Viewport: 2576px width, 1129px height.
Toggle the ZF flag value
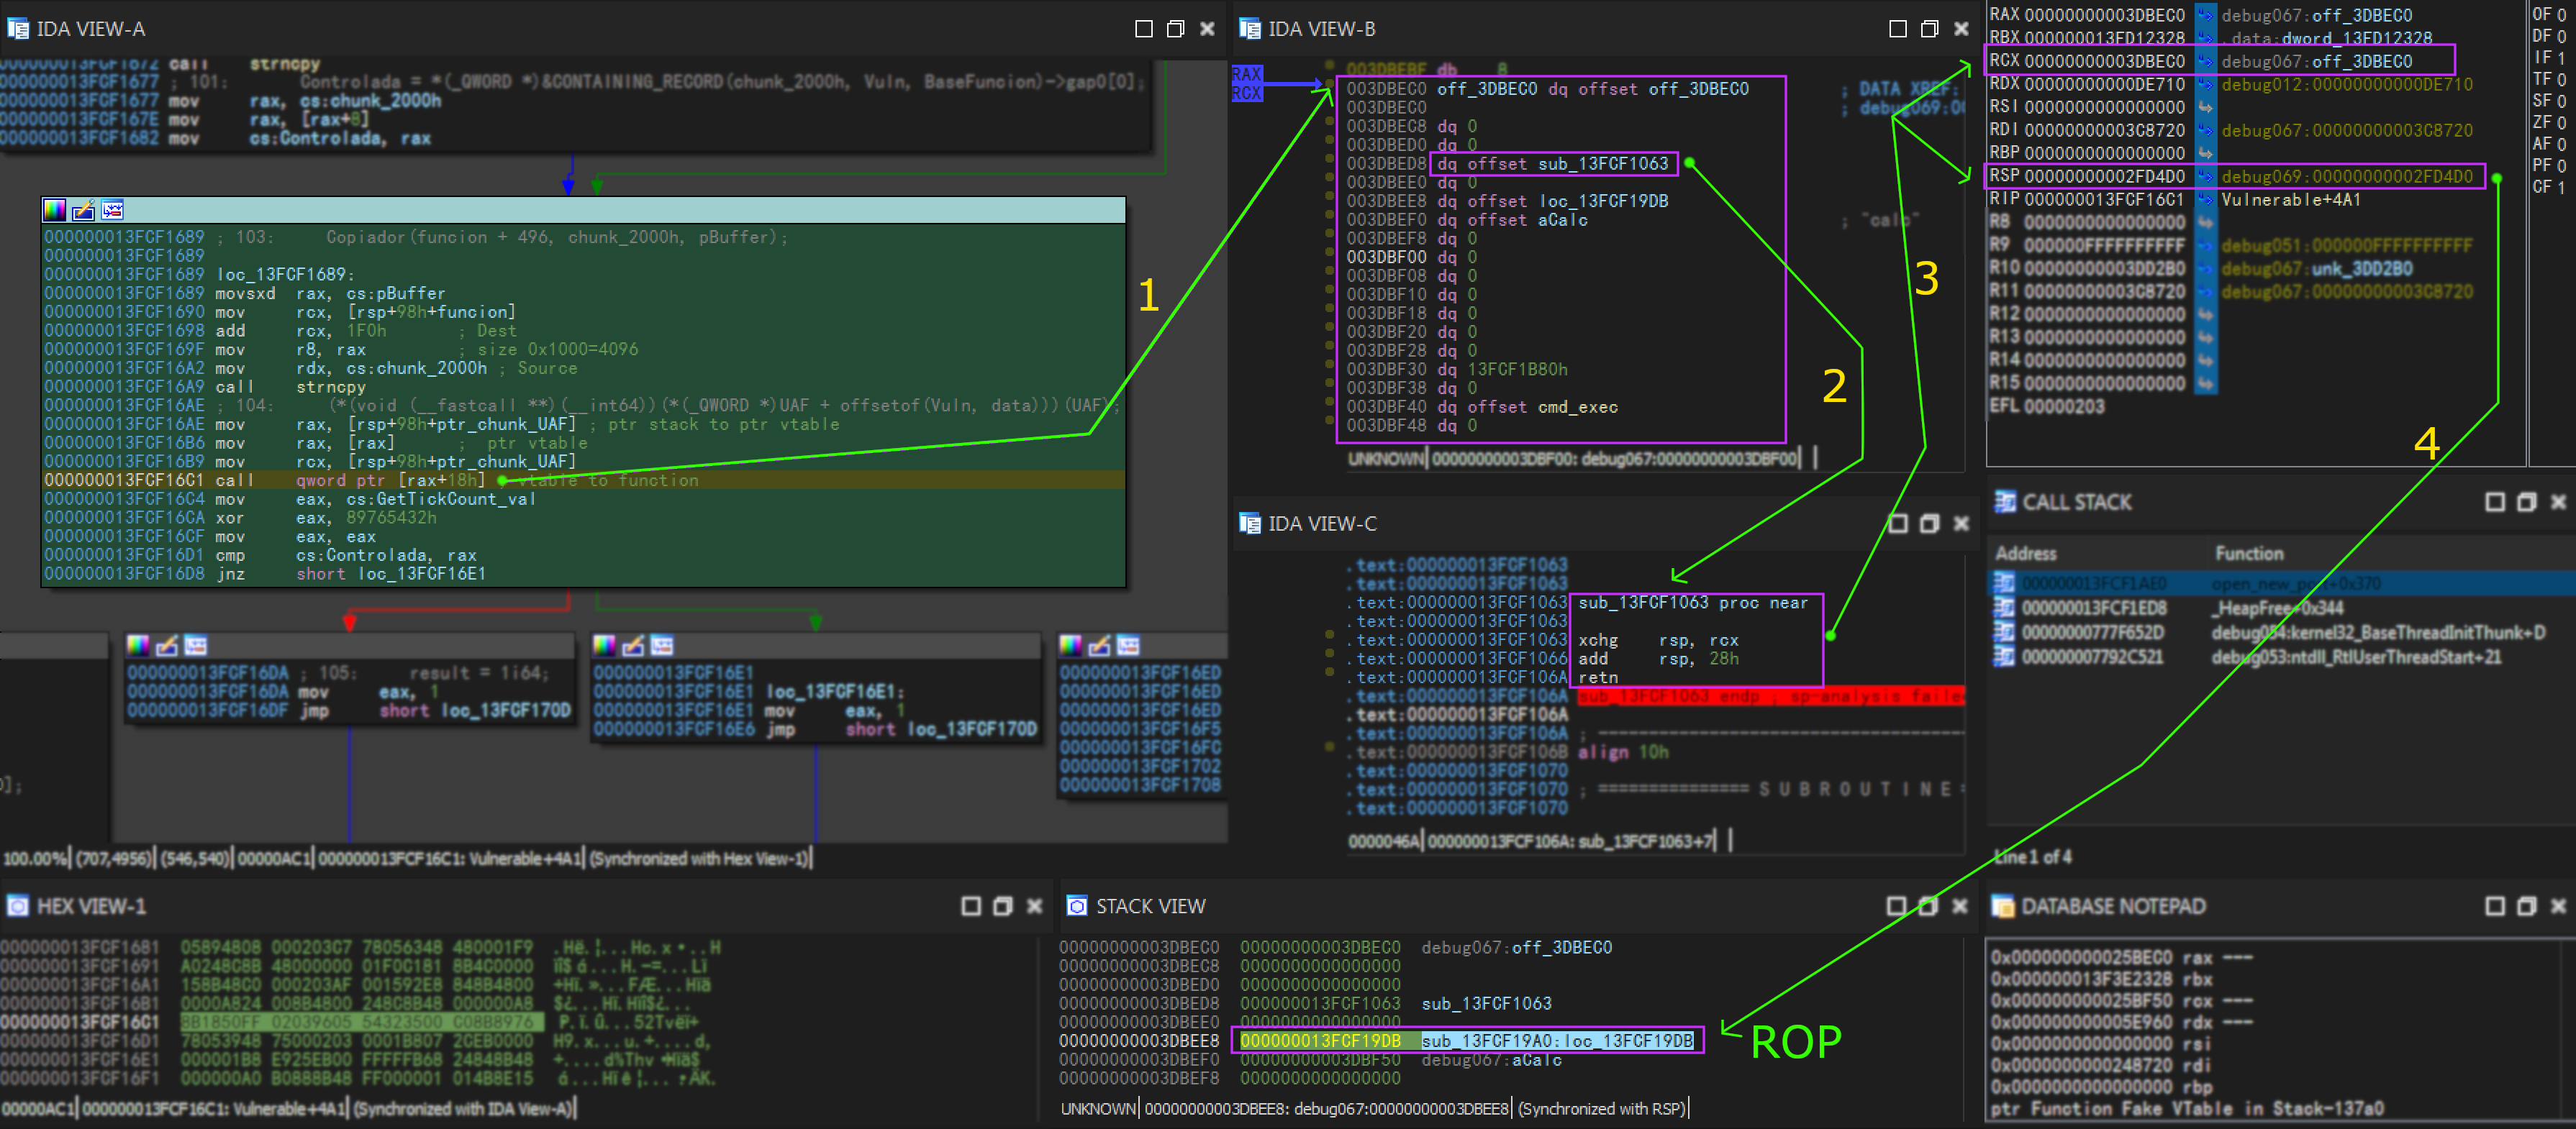click(2561, 122)
